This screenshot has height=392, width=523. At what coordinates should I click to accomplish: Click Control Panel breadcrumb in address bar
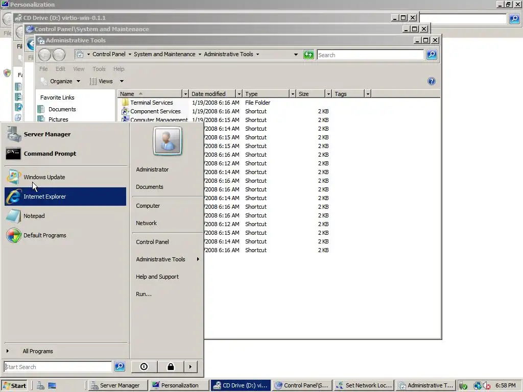coord(109,54)
